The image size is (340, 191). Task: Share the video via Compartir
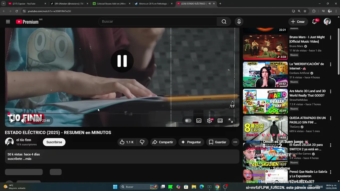tap(163, 142)
